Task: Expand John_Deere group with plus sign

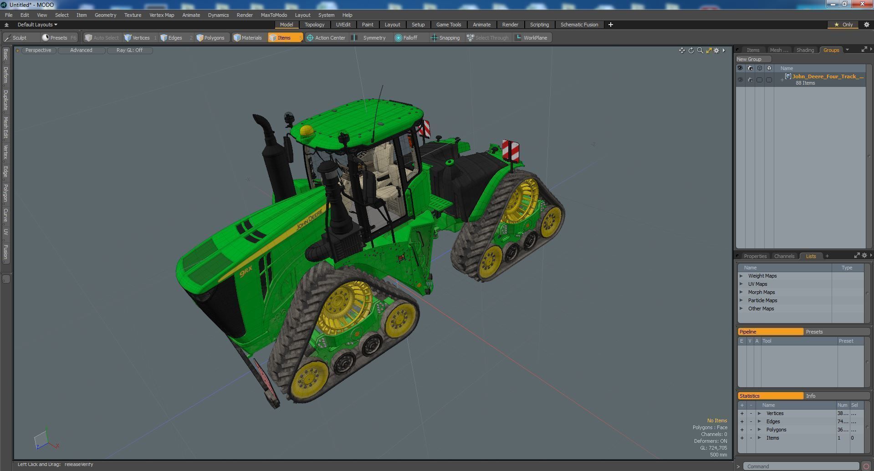Action: coord(782,80)
